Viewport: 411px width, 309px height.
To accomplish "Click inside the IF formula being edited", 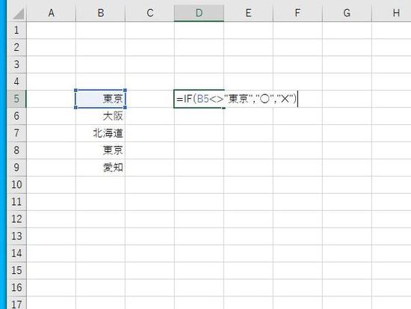I will [x=237, y=99].
